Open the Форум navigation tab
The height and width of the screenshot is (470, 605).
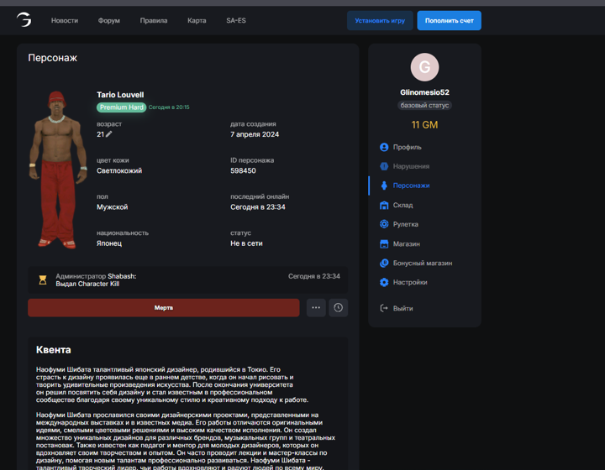(108, 20)
